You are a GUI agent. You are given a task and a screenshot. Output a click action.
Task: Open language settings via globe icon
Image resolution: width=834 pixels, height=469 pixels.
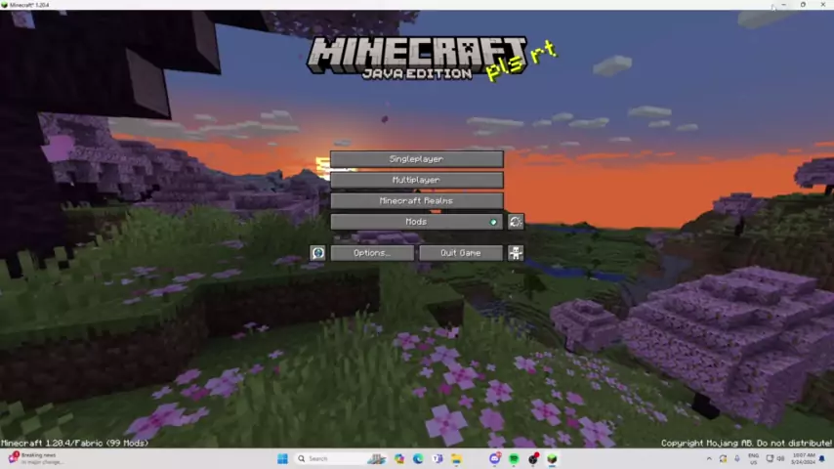pos(317,253)
